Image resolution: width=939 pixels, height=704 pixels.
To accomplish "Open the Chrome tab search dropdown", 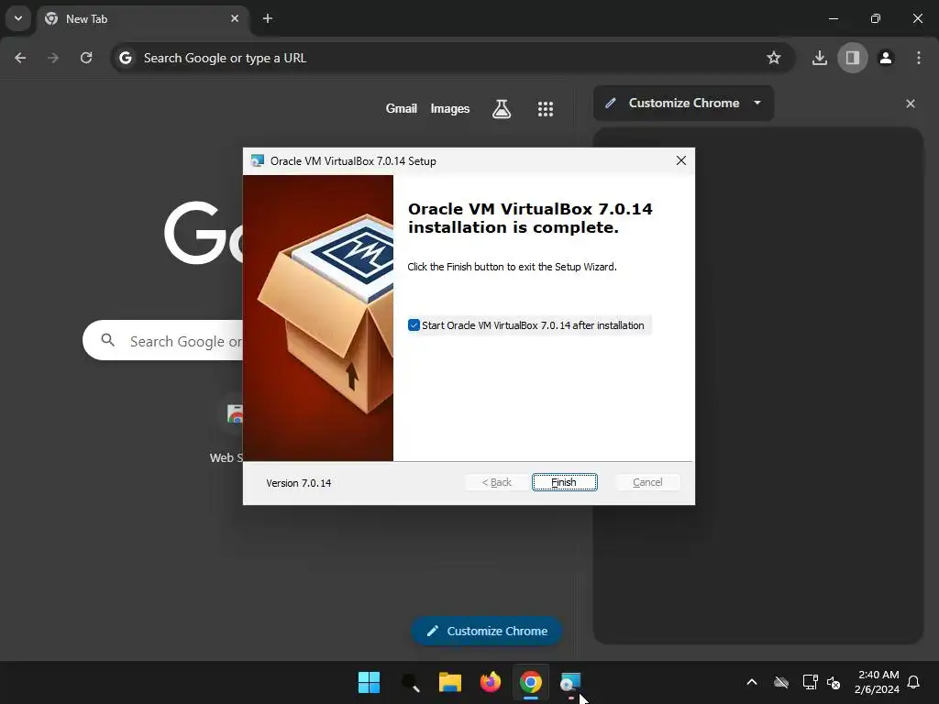I will click(18, 18).
